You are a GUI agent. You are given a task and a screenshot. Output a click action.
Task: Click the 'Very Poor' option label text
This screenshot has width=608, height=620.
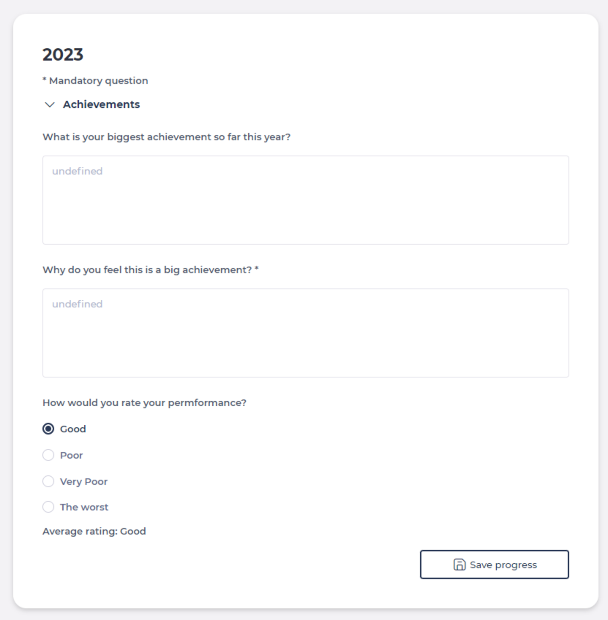pyautogui.click(x=84, y=481)
